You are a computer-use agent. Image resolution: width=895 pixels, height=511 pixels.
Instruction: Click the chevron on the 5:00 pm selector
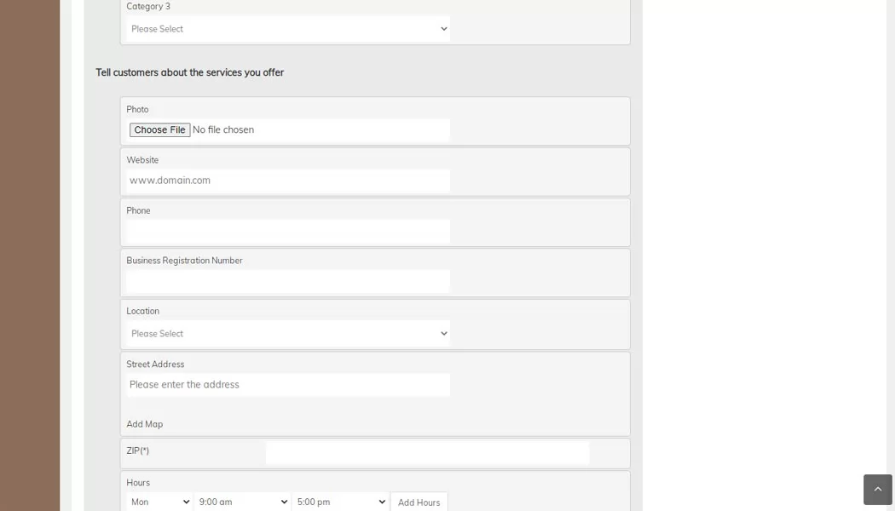point(382,502)
